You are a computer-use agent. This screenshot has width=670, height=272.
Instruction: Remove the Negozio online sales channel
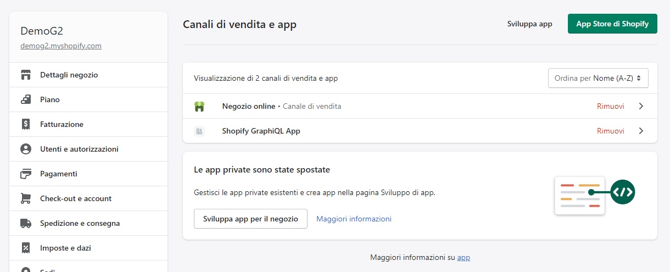(x=611, y=106)
